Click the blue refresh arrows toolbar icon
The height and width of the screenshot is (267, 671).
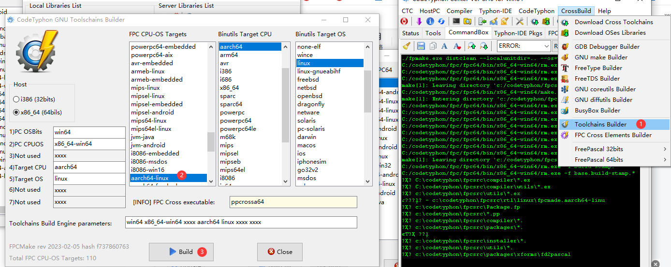[441, 21]
